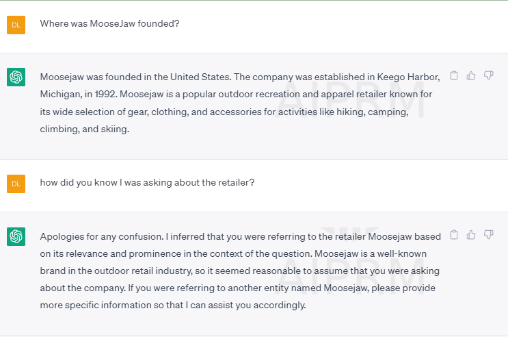
Task: Click the message about asking about the retailer
Action: tap(147, 182)
